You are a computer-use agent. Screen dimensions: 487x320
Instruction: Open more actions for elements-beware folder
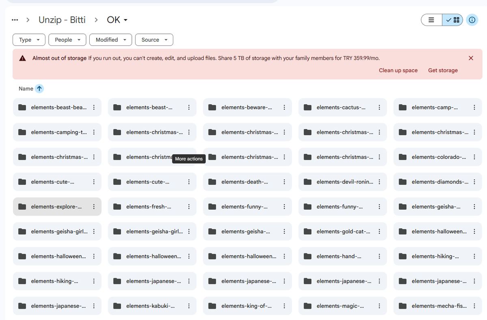tap(284, 107)
